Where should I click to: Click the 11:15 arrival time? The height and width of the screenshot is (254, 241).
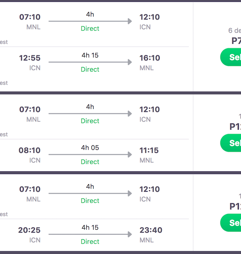coord(149,151)
